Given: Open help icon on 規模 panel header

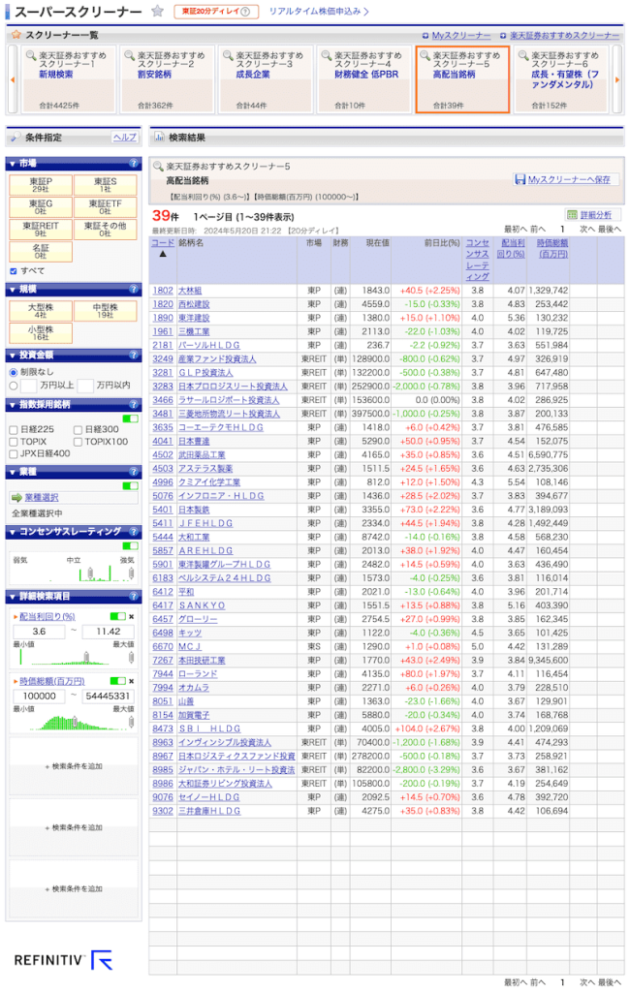Looking at the screenshot, I should [x=134, y=289].
